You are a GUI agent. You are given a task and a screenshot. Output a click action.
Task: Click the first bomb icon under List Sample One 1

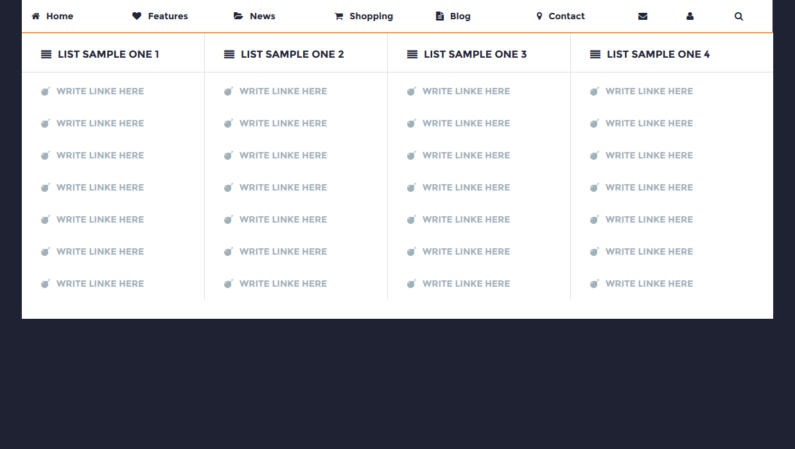[46, 91]
